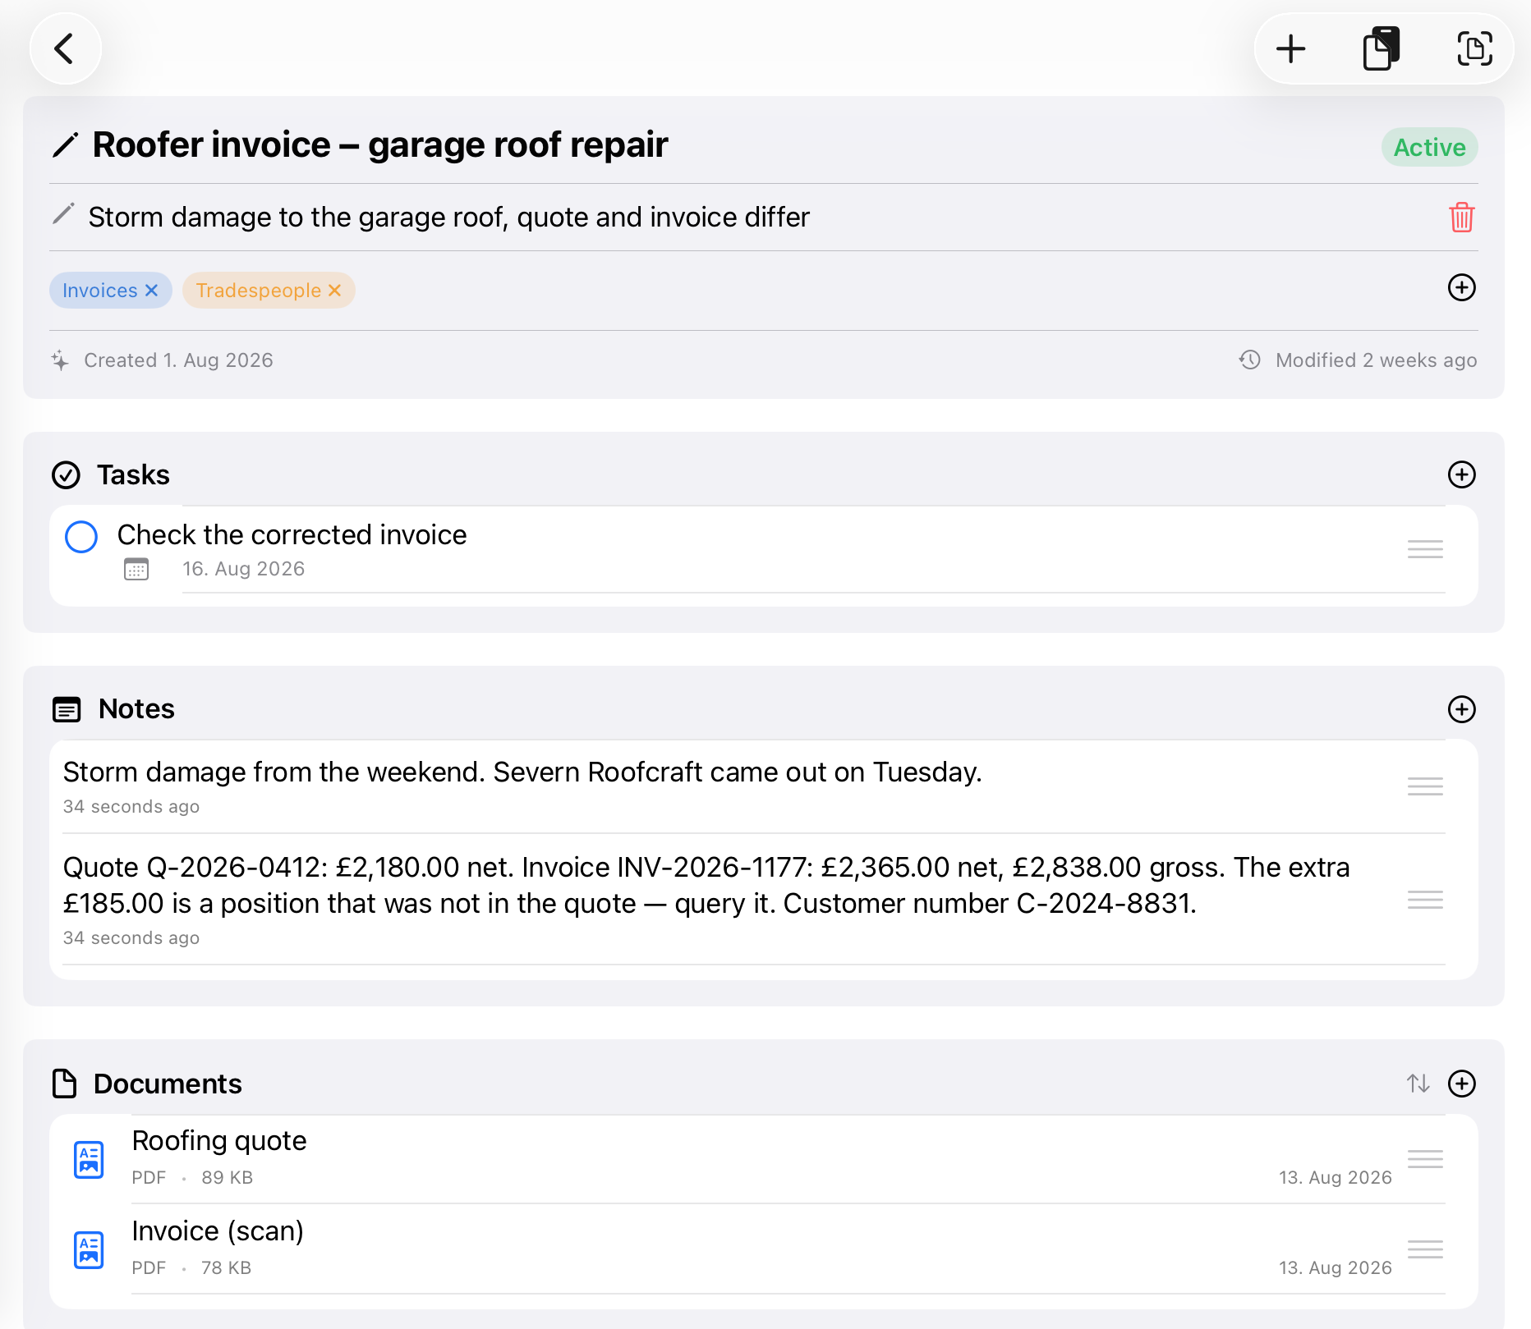Tap the Tasks section header
This screenshot has width=1531, height=1329.
[133, 474]
